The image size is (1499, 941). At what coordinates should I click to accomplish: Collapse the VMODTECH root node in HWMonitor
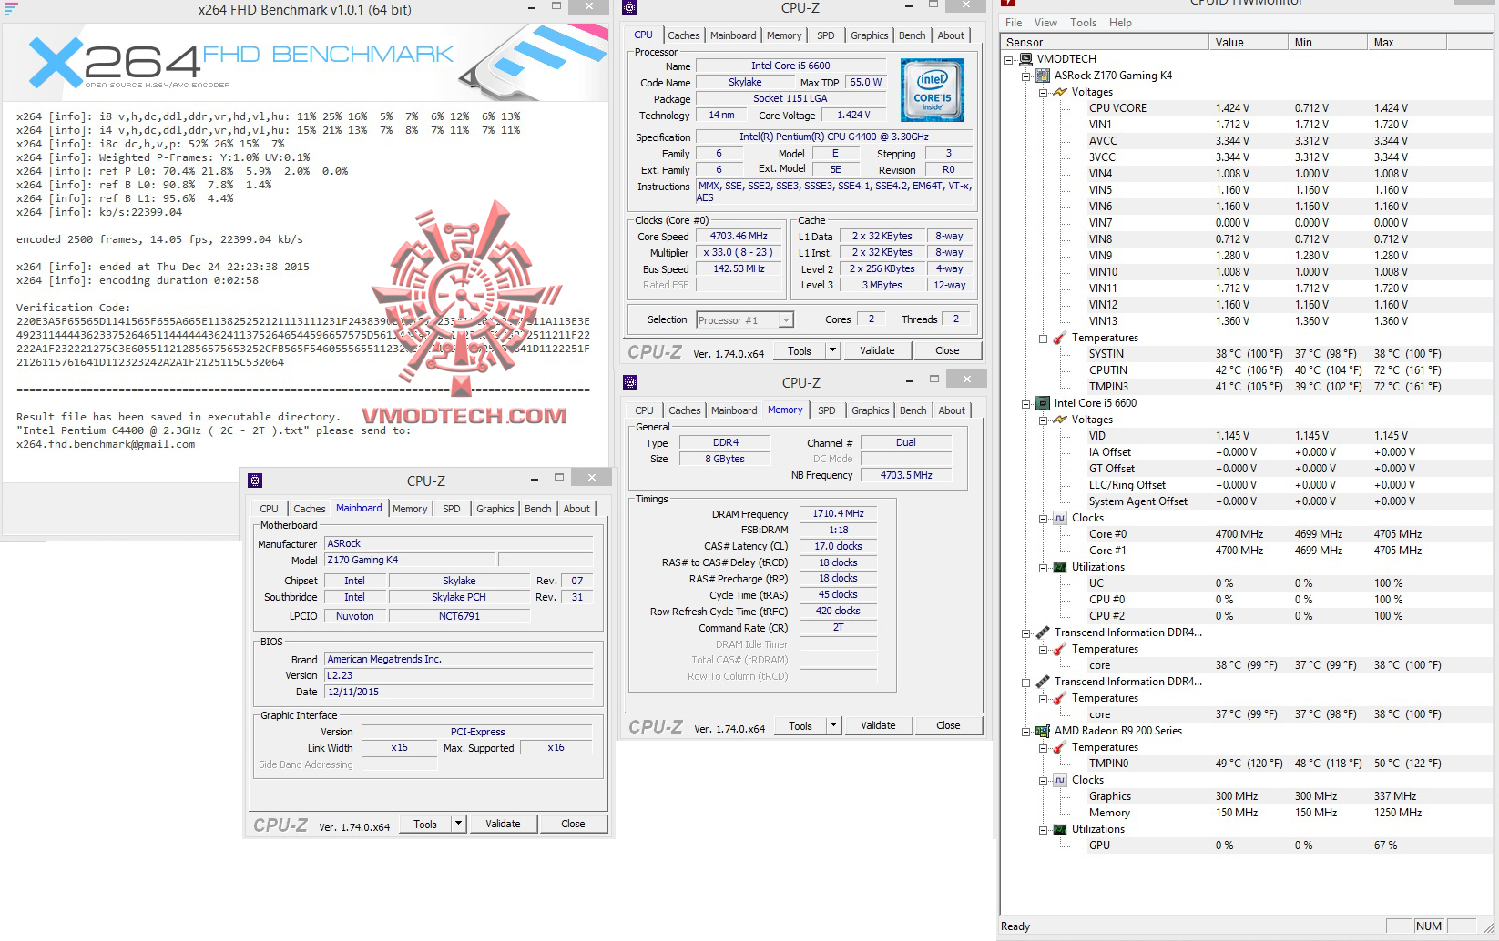tap(1009, 60)
